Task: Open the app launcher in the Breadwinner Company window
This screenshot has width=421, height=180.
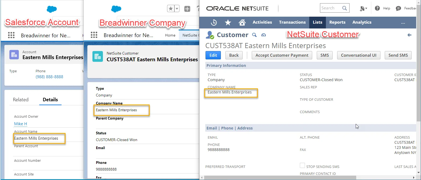Action: coord(94,35)
